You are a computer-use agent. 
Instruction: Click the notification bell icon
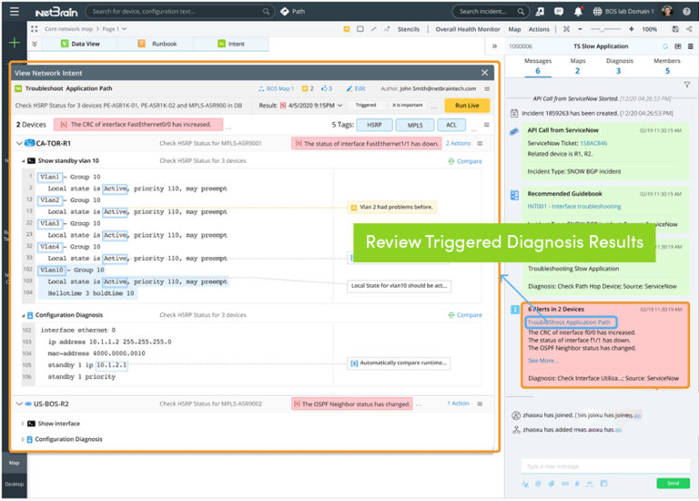pyautogui.click(x=578, y=12)
